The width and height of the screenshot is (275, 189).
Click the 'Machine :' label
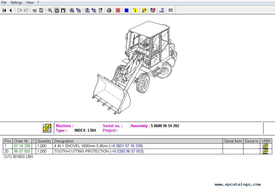pyautogui.click(x=65, y=126)
